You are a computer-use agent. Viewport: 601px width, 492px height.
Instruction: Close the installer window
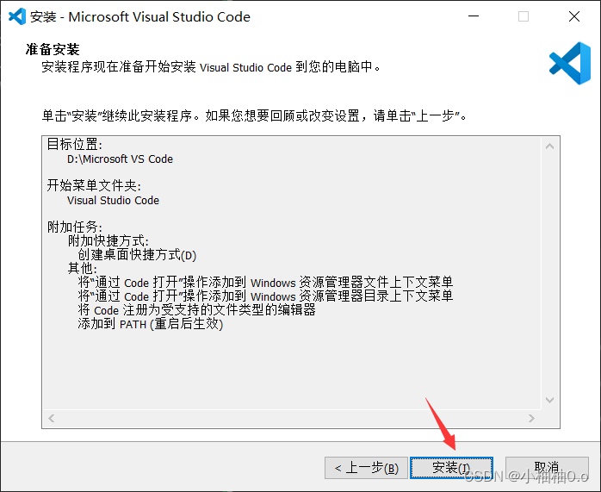coord(574,16)
